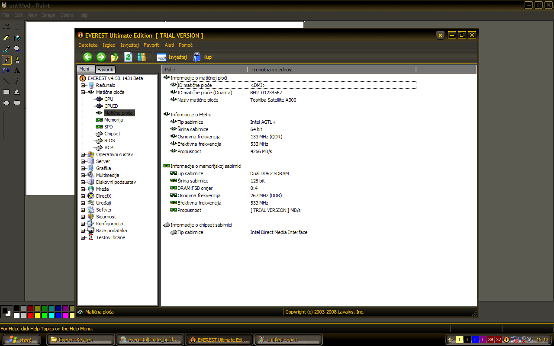
Task: Click the refresh icon in EVEREST toolbar
Action: [x=128, y=57]
